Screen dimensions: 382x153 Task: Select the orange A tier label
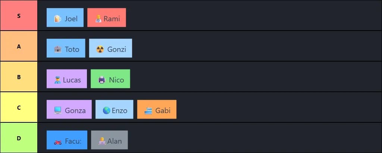19,46
